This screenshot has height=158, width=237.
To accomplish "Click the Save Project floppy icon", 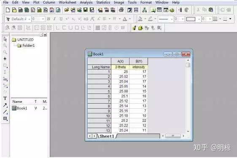I will coord(86,10).
